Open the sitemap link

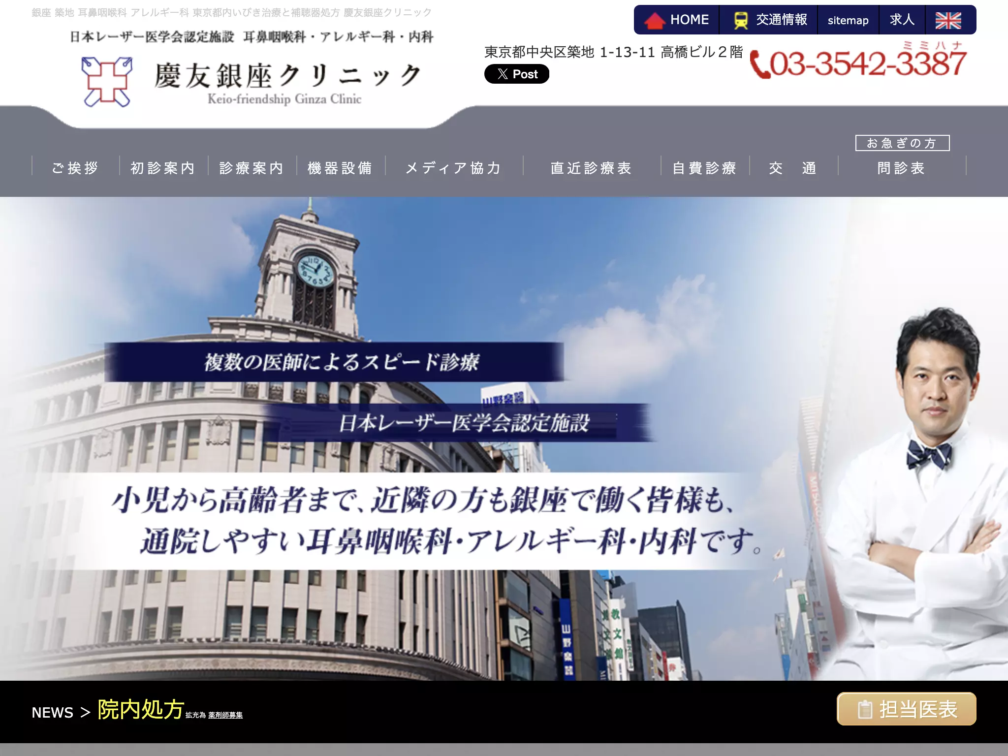point(848,20)
